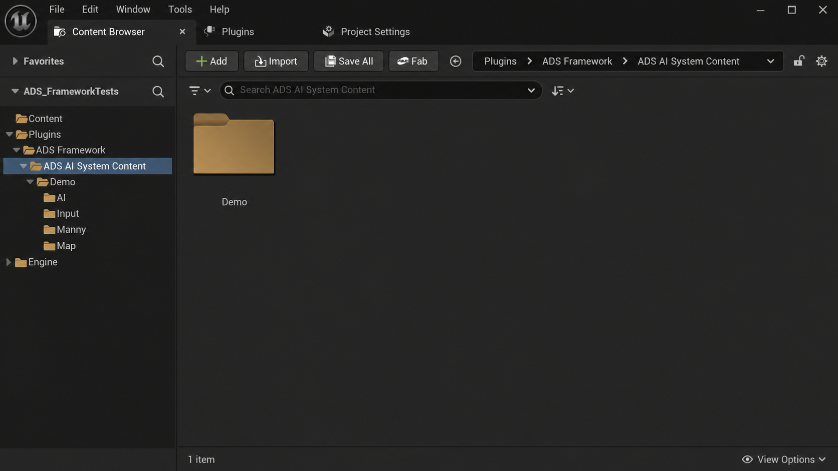This screenshot has width=838, height=471.
Task: Switch to the Project Settings tab
Action: [366, 32]
